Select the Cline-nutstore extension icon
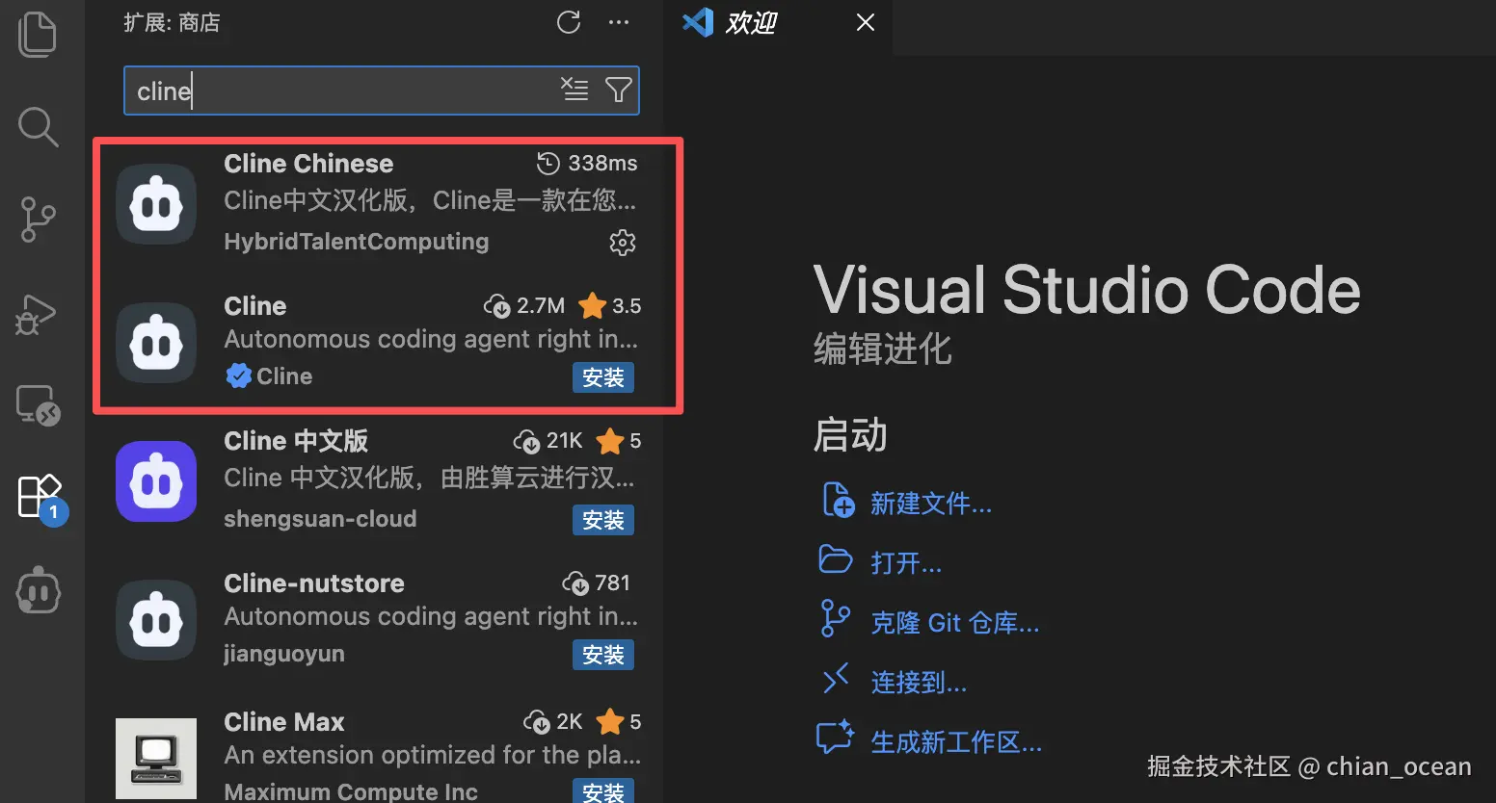1496x803 pixels. 156,620
